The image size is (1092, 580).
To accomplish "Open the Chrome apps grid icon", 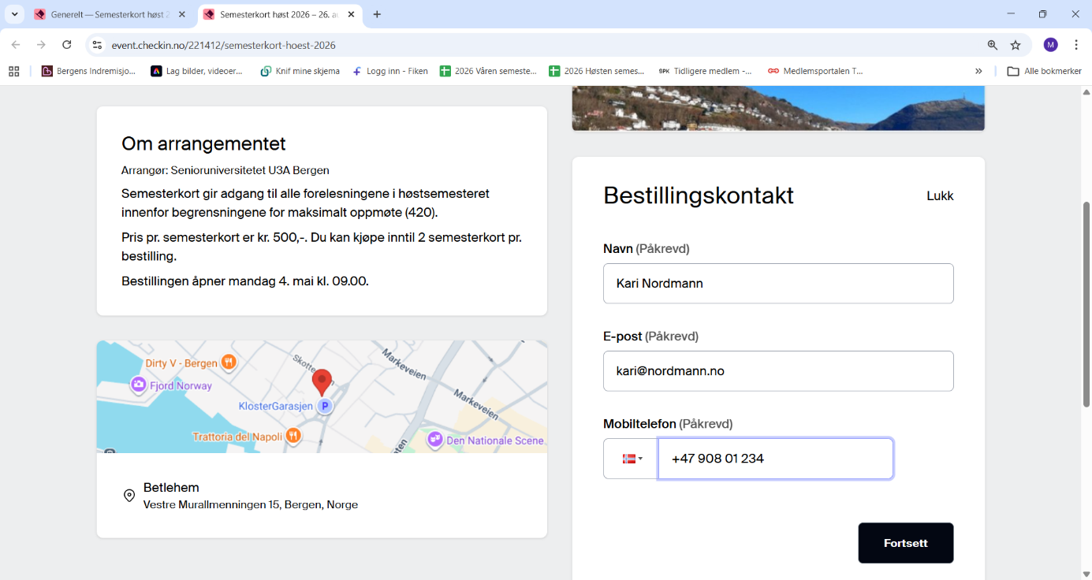I will click(13, 71).
